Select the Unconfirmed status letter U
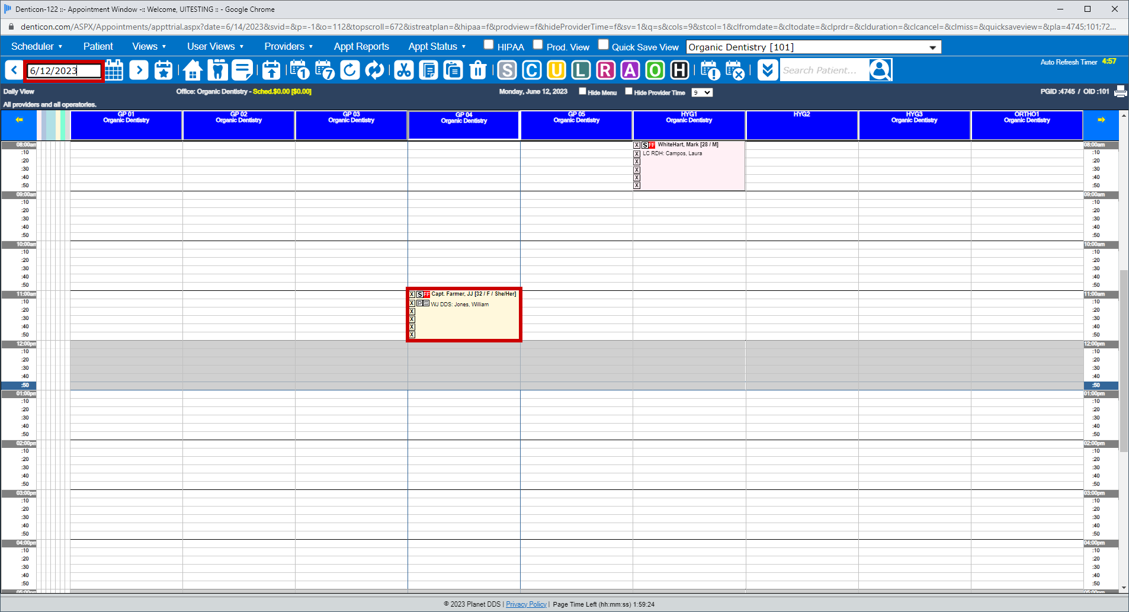The image size is (1129, 612). click(x=556, y=70)
